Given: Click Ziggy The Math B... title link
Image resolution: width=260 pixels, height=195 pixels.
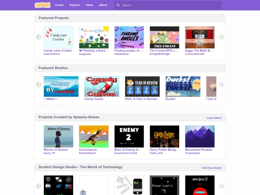Looking at the screenshot, I should pyautogui.click(x=199, y=51).
